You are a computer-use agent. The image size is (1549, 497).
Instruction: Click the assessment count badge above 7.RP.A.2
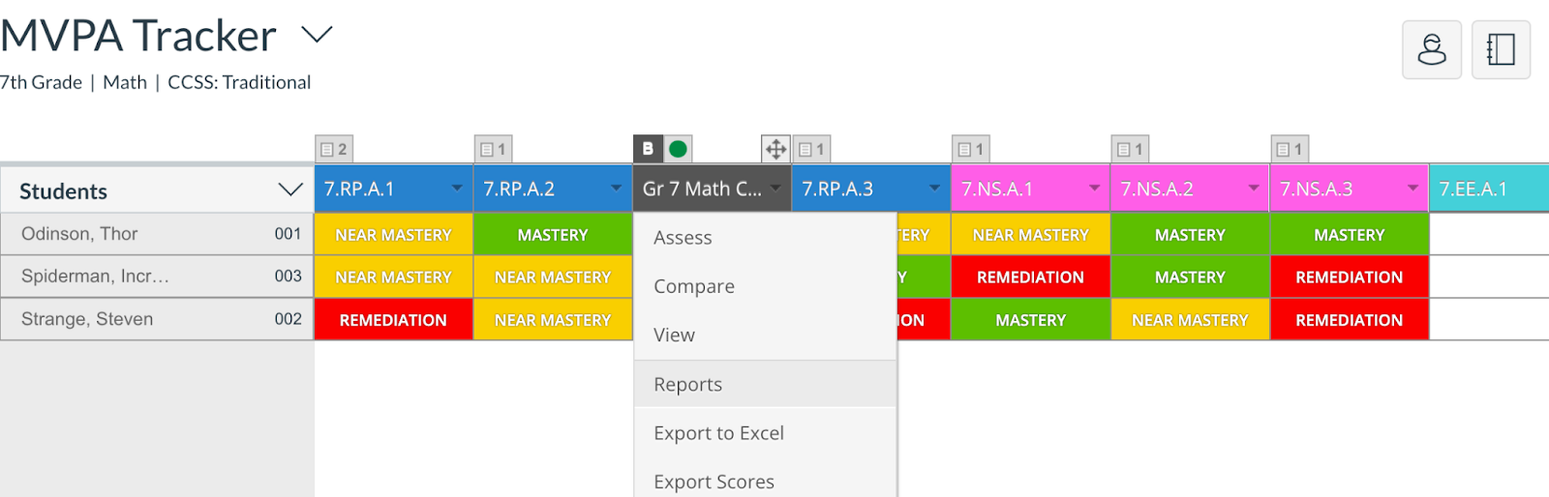[x=494, y=149]
